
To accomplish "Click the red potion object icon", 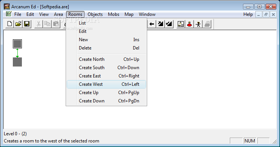I will 189,24.
